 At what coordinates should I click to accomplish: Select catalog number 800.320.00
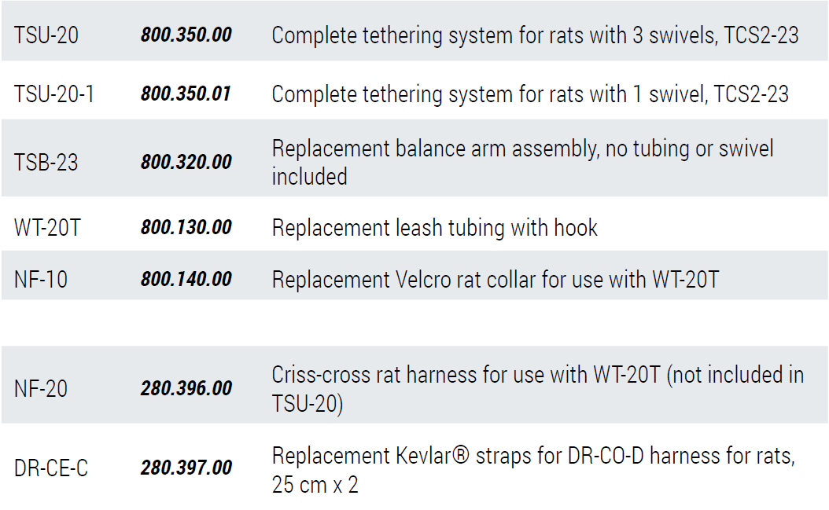186,163
